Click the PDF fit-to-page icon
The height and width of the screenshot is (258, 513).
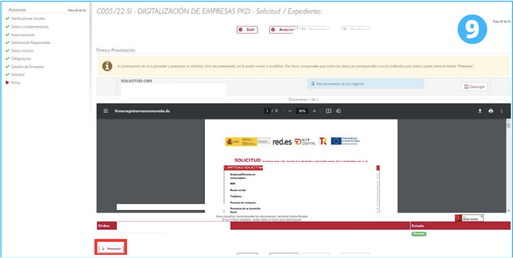coord(329,111)
